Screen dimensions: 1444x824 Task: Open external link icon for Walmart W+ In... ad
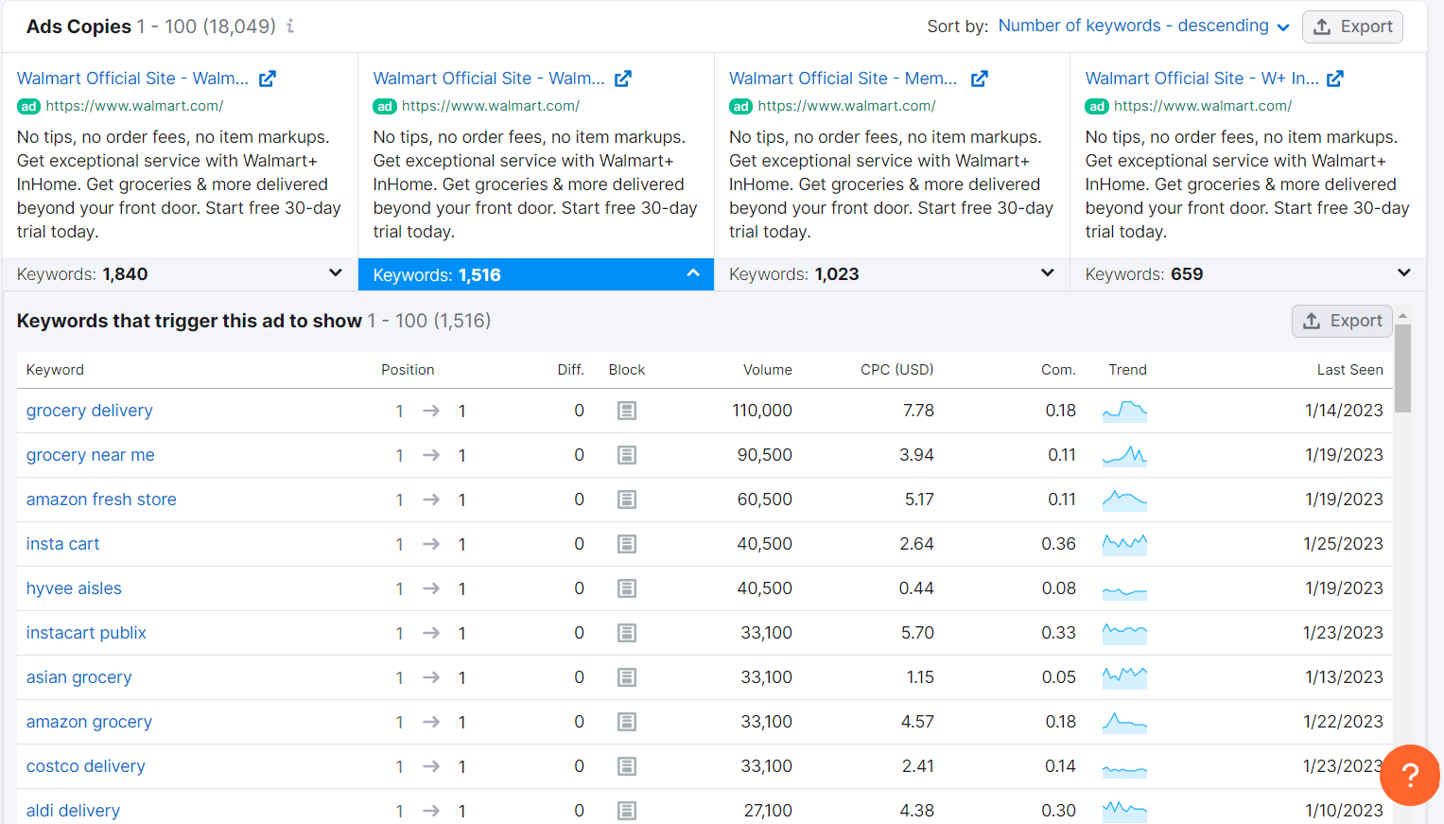[x=1335, y=79]
